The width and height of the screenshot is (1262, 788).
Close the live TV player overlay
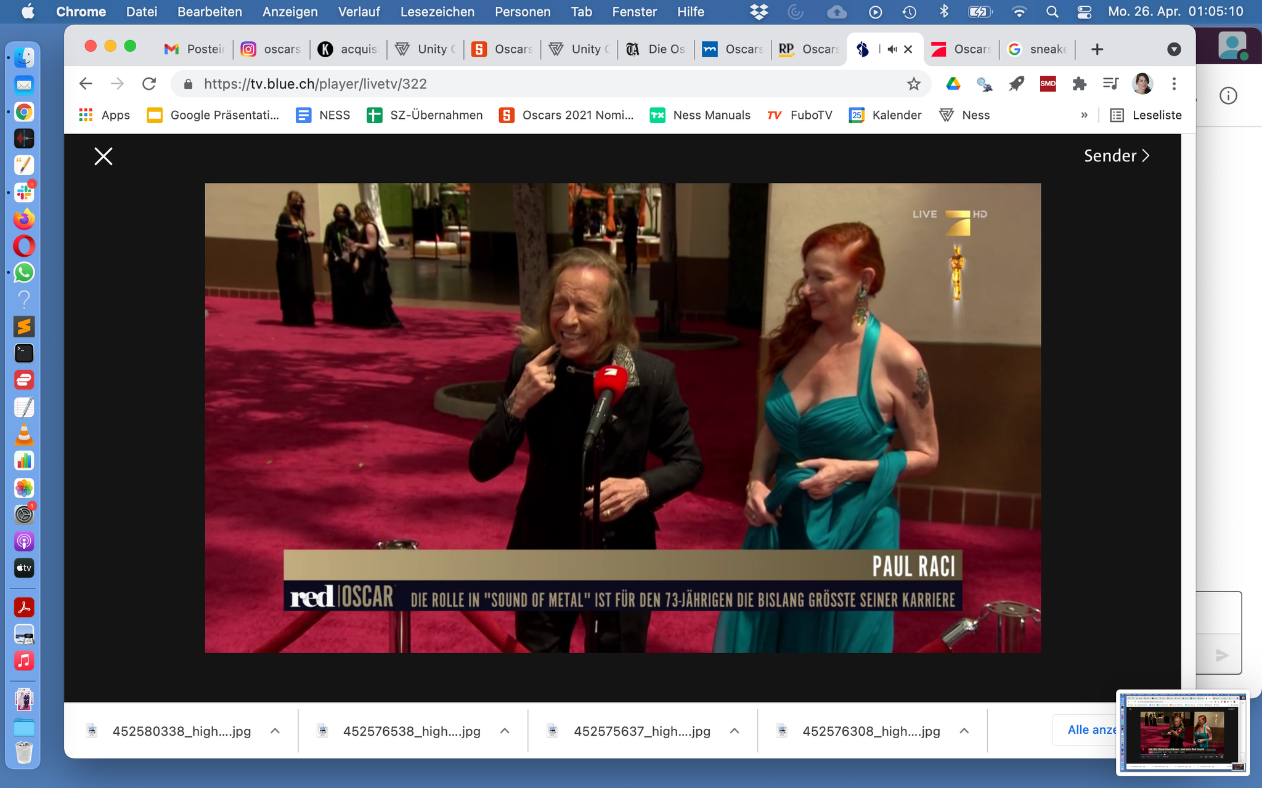103,156
